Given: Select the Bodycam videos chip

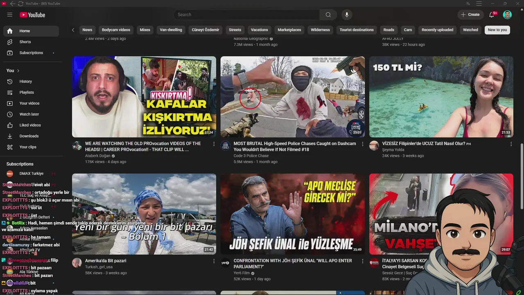Looking at the screenshot, I should pos(116,30).
